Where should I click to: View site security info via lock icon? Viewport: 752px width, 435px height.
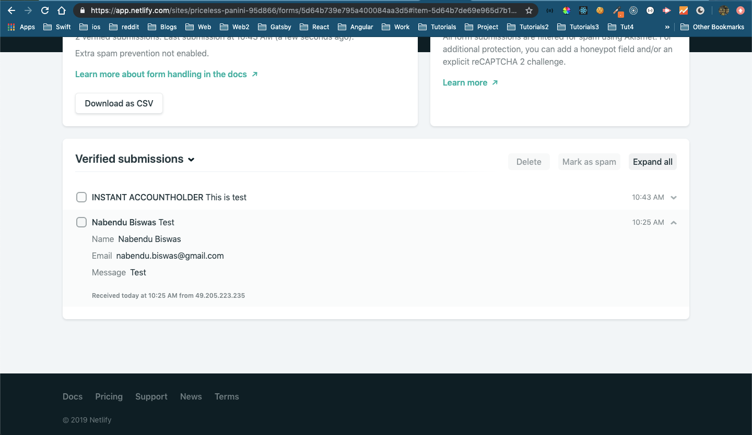82,10
